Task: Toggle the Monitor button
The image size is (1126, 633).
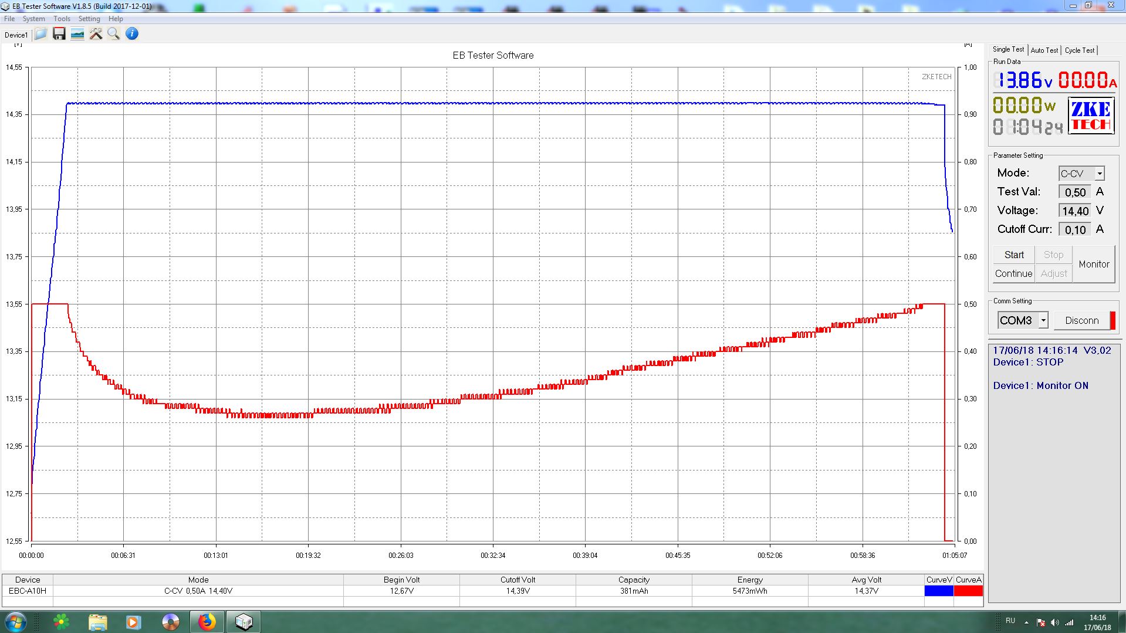Action: 1094,264
